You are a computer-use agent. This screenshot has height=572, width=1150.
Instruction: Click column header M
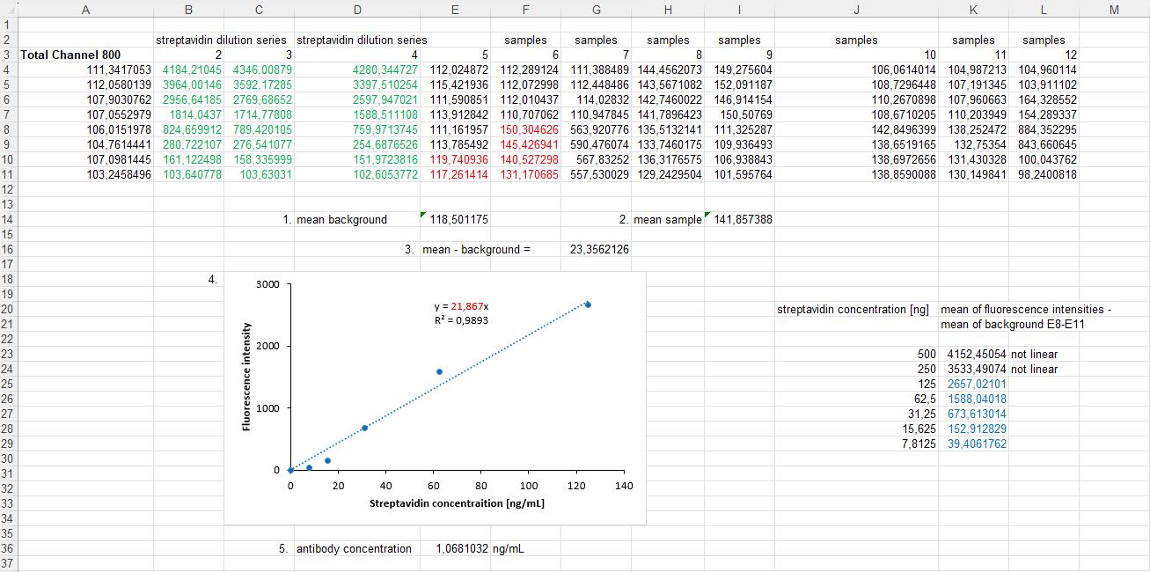pos(1113,10)
